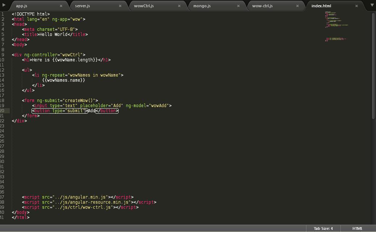Open the mongo.js tab

coord(202,6)
